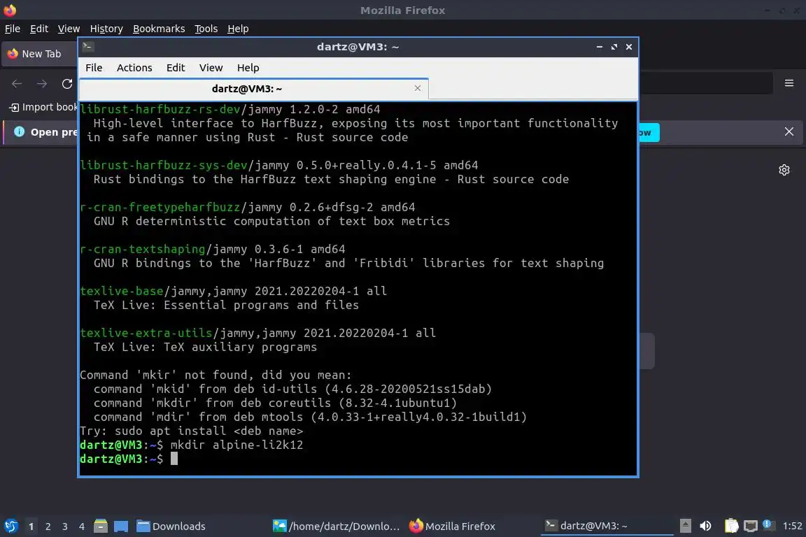Screen dimensions: 806x537
Task: Click the update notifier tray icon
Action: click(767, 524)
